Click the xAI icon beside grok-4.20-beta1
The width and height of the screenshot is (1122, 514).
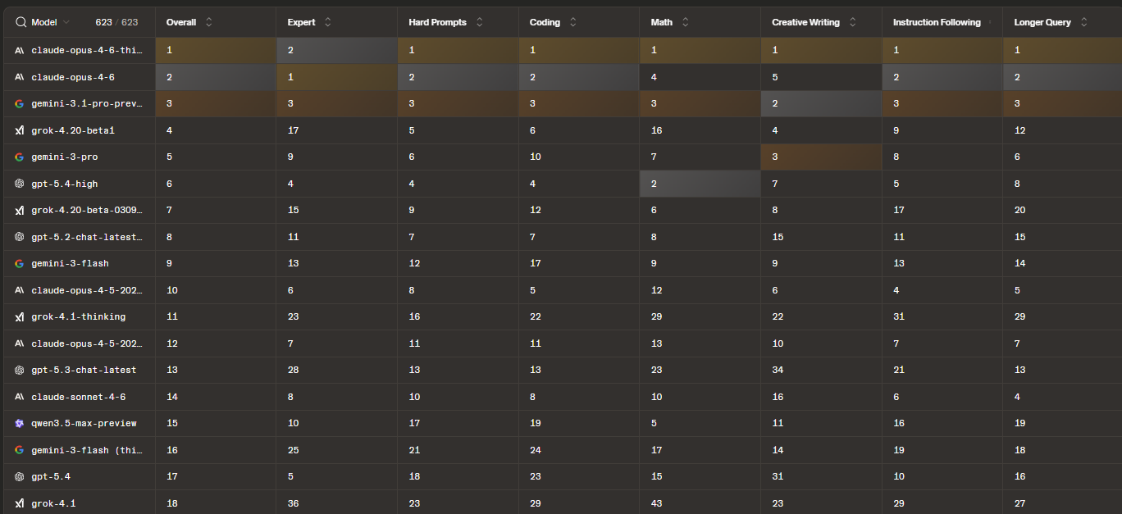pos(20,130)
